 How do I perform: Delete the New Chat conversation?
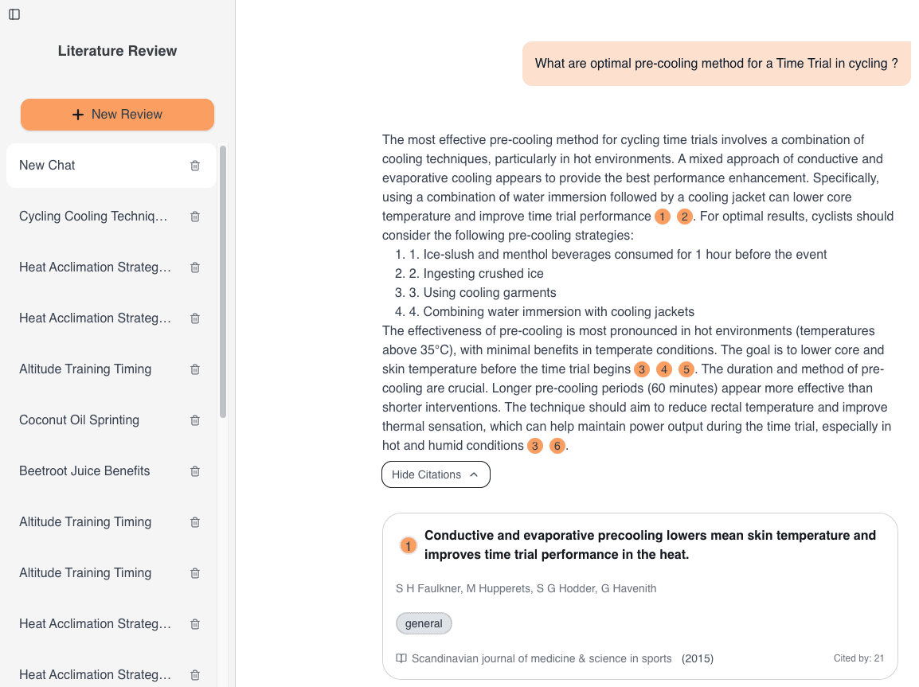[x=195, y=166]
